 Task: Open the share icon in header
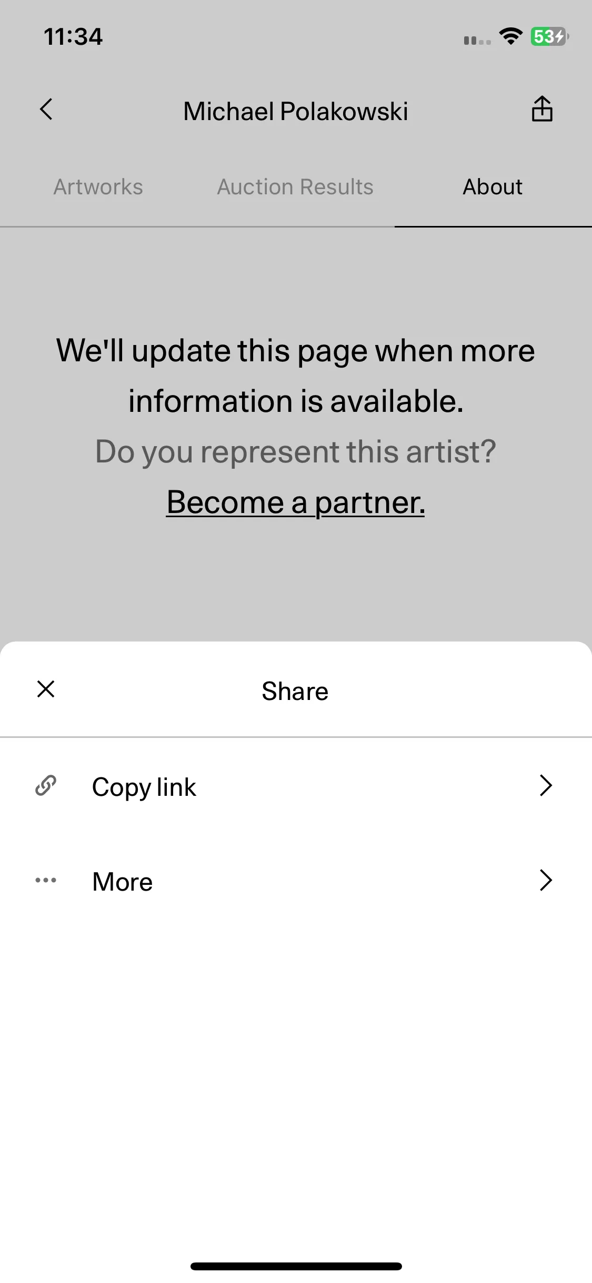542,109
